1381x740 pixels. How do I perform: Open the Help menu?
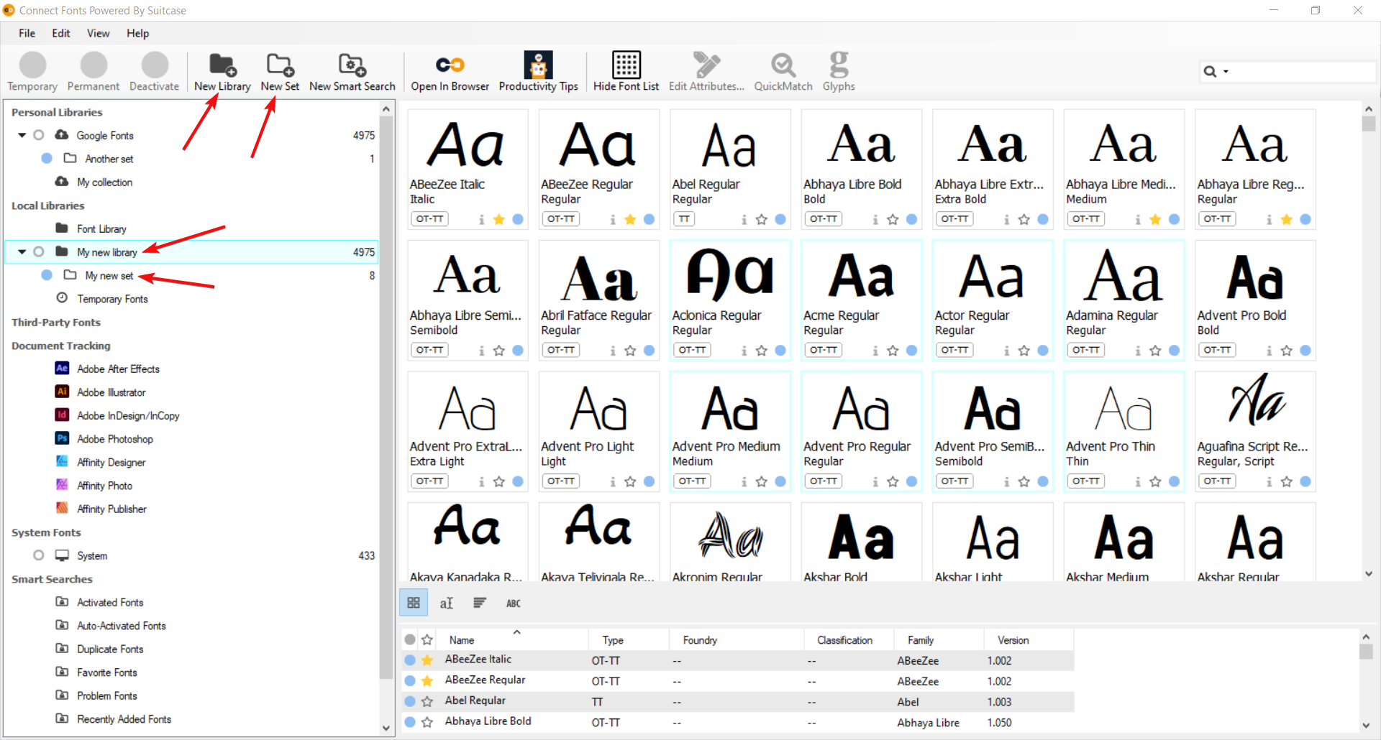(137, 33)
